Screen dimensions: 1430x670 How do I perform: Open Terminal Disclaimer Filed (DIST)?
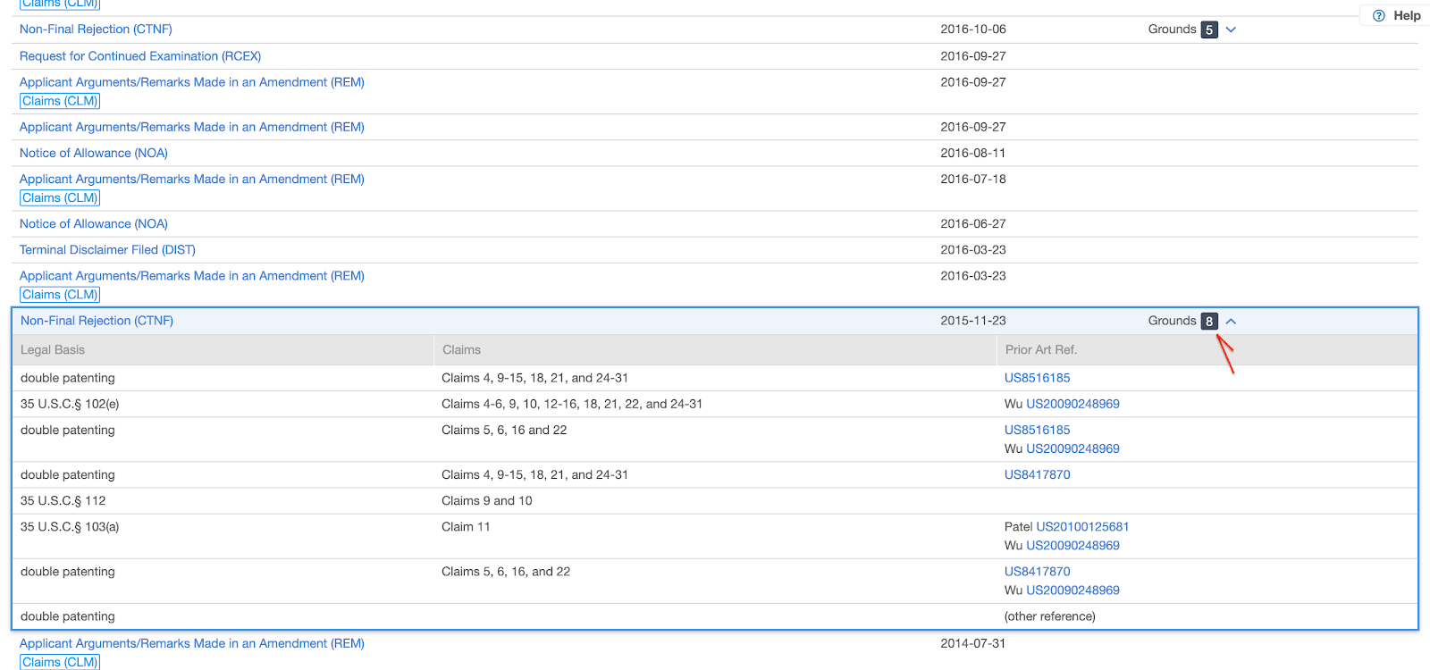(x=107, y=250)
